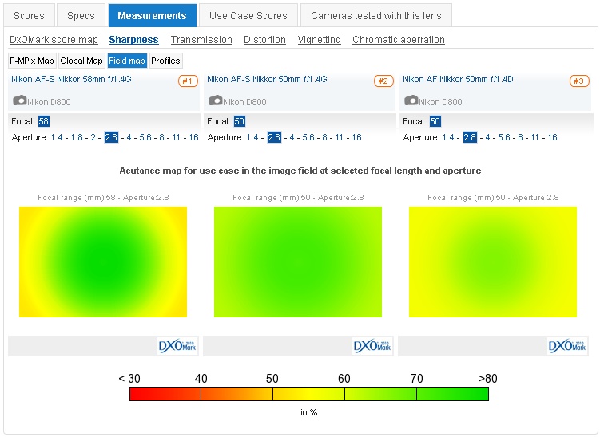600x437 pixels.
Task: Open the Scores tab
Action: (29, 16)
